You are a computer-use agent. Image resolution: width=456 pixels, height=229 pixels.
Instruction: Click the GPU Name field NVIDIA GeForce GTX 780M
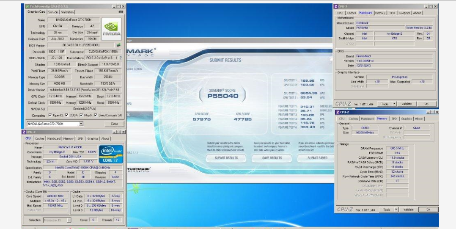[x=74, y=20]
